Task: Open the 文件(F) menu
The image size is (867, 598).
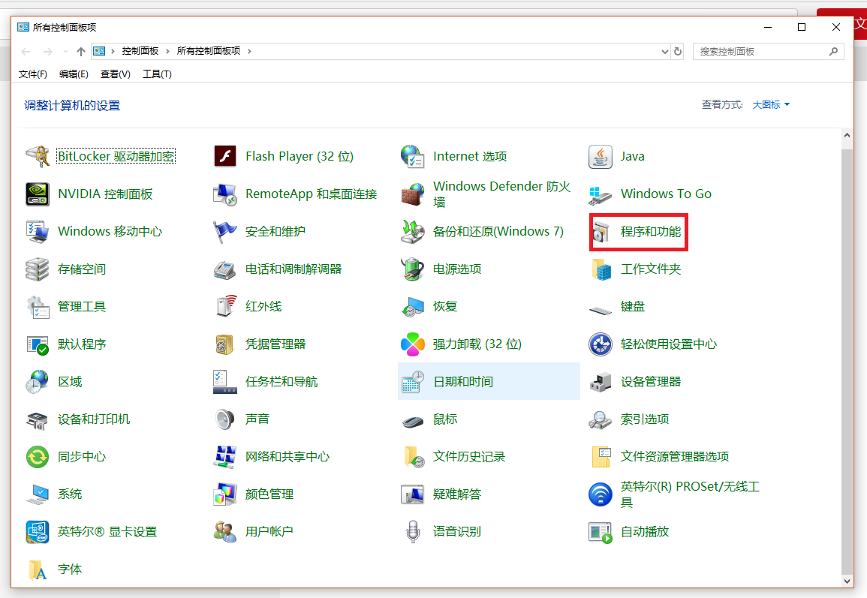Action: 32,74
